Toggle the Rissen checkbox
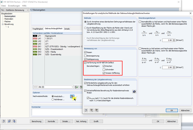Screen dimensions: 193x130 (x=85, y=52)
